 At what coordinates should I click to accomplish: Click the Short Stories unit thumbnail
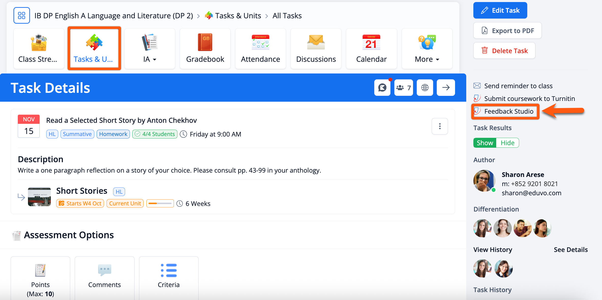(39, 197)
